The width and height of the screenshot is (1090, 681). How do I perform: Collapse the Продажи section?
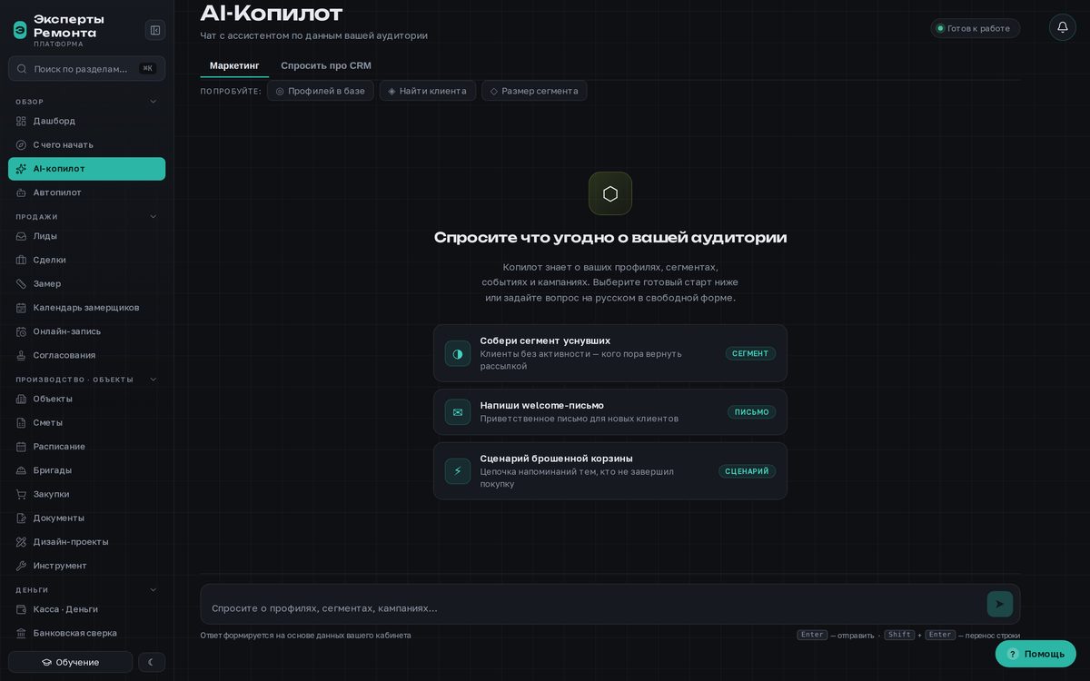coord(153,217)
